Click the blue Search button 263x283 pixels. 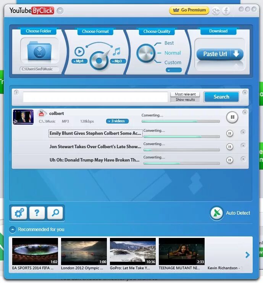tap(221, 97)
